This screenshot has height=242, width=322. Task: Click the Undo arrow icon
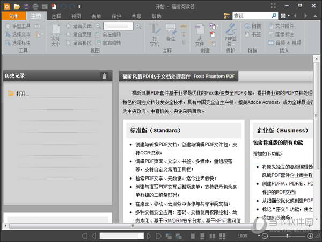(x=63, y=6)
